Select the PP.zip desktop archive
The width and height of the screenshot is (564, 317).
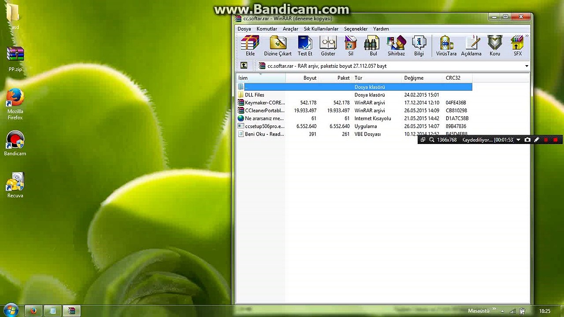point(15,59)
